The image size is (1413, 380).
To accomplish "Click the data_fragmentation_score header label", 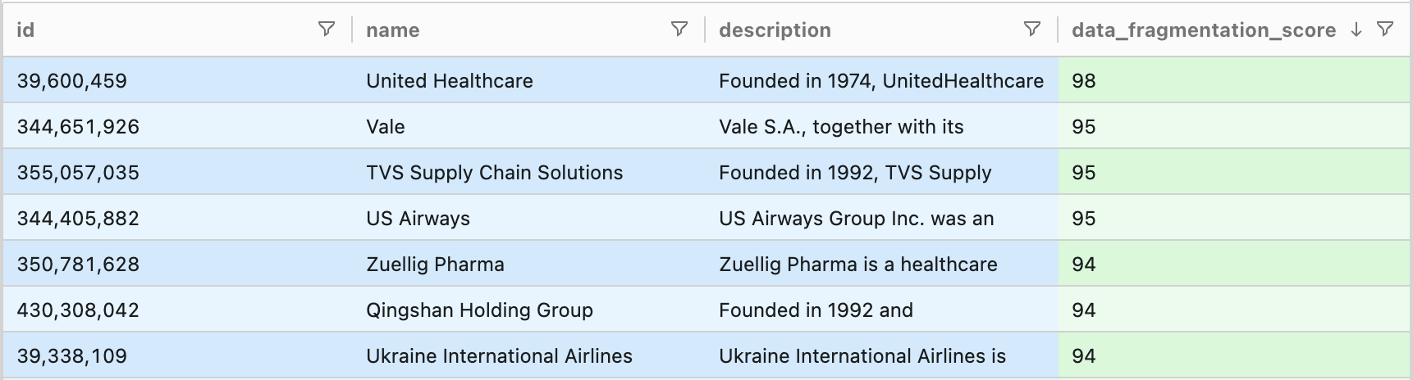I will pyautogui.click(x=1203, y=30).
